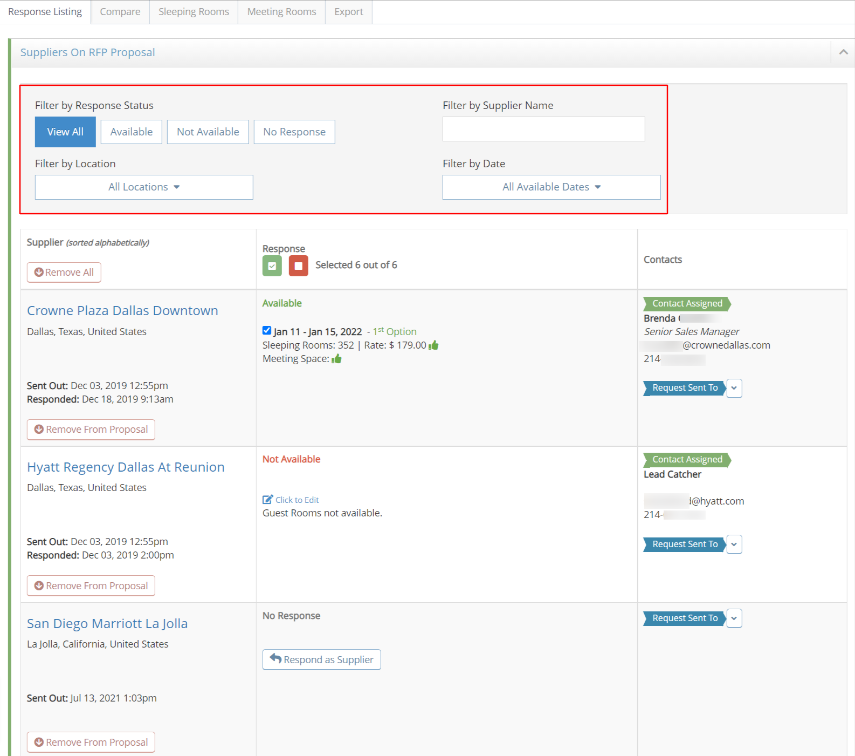Click green select-all responses checkbox icon

point(272,266)
